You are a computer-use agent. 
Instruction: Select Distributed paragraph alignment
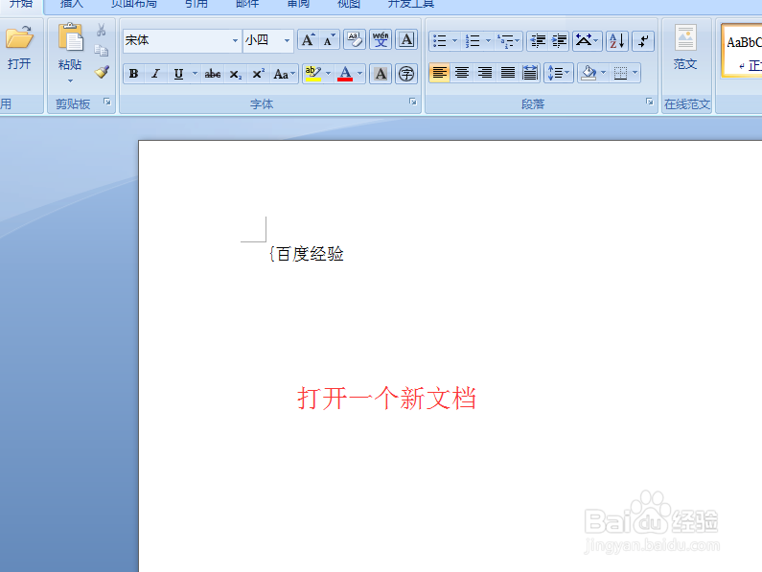point(530,73)
